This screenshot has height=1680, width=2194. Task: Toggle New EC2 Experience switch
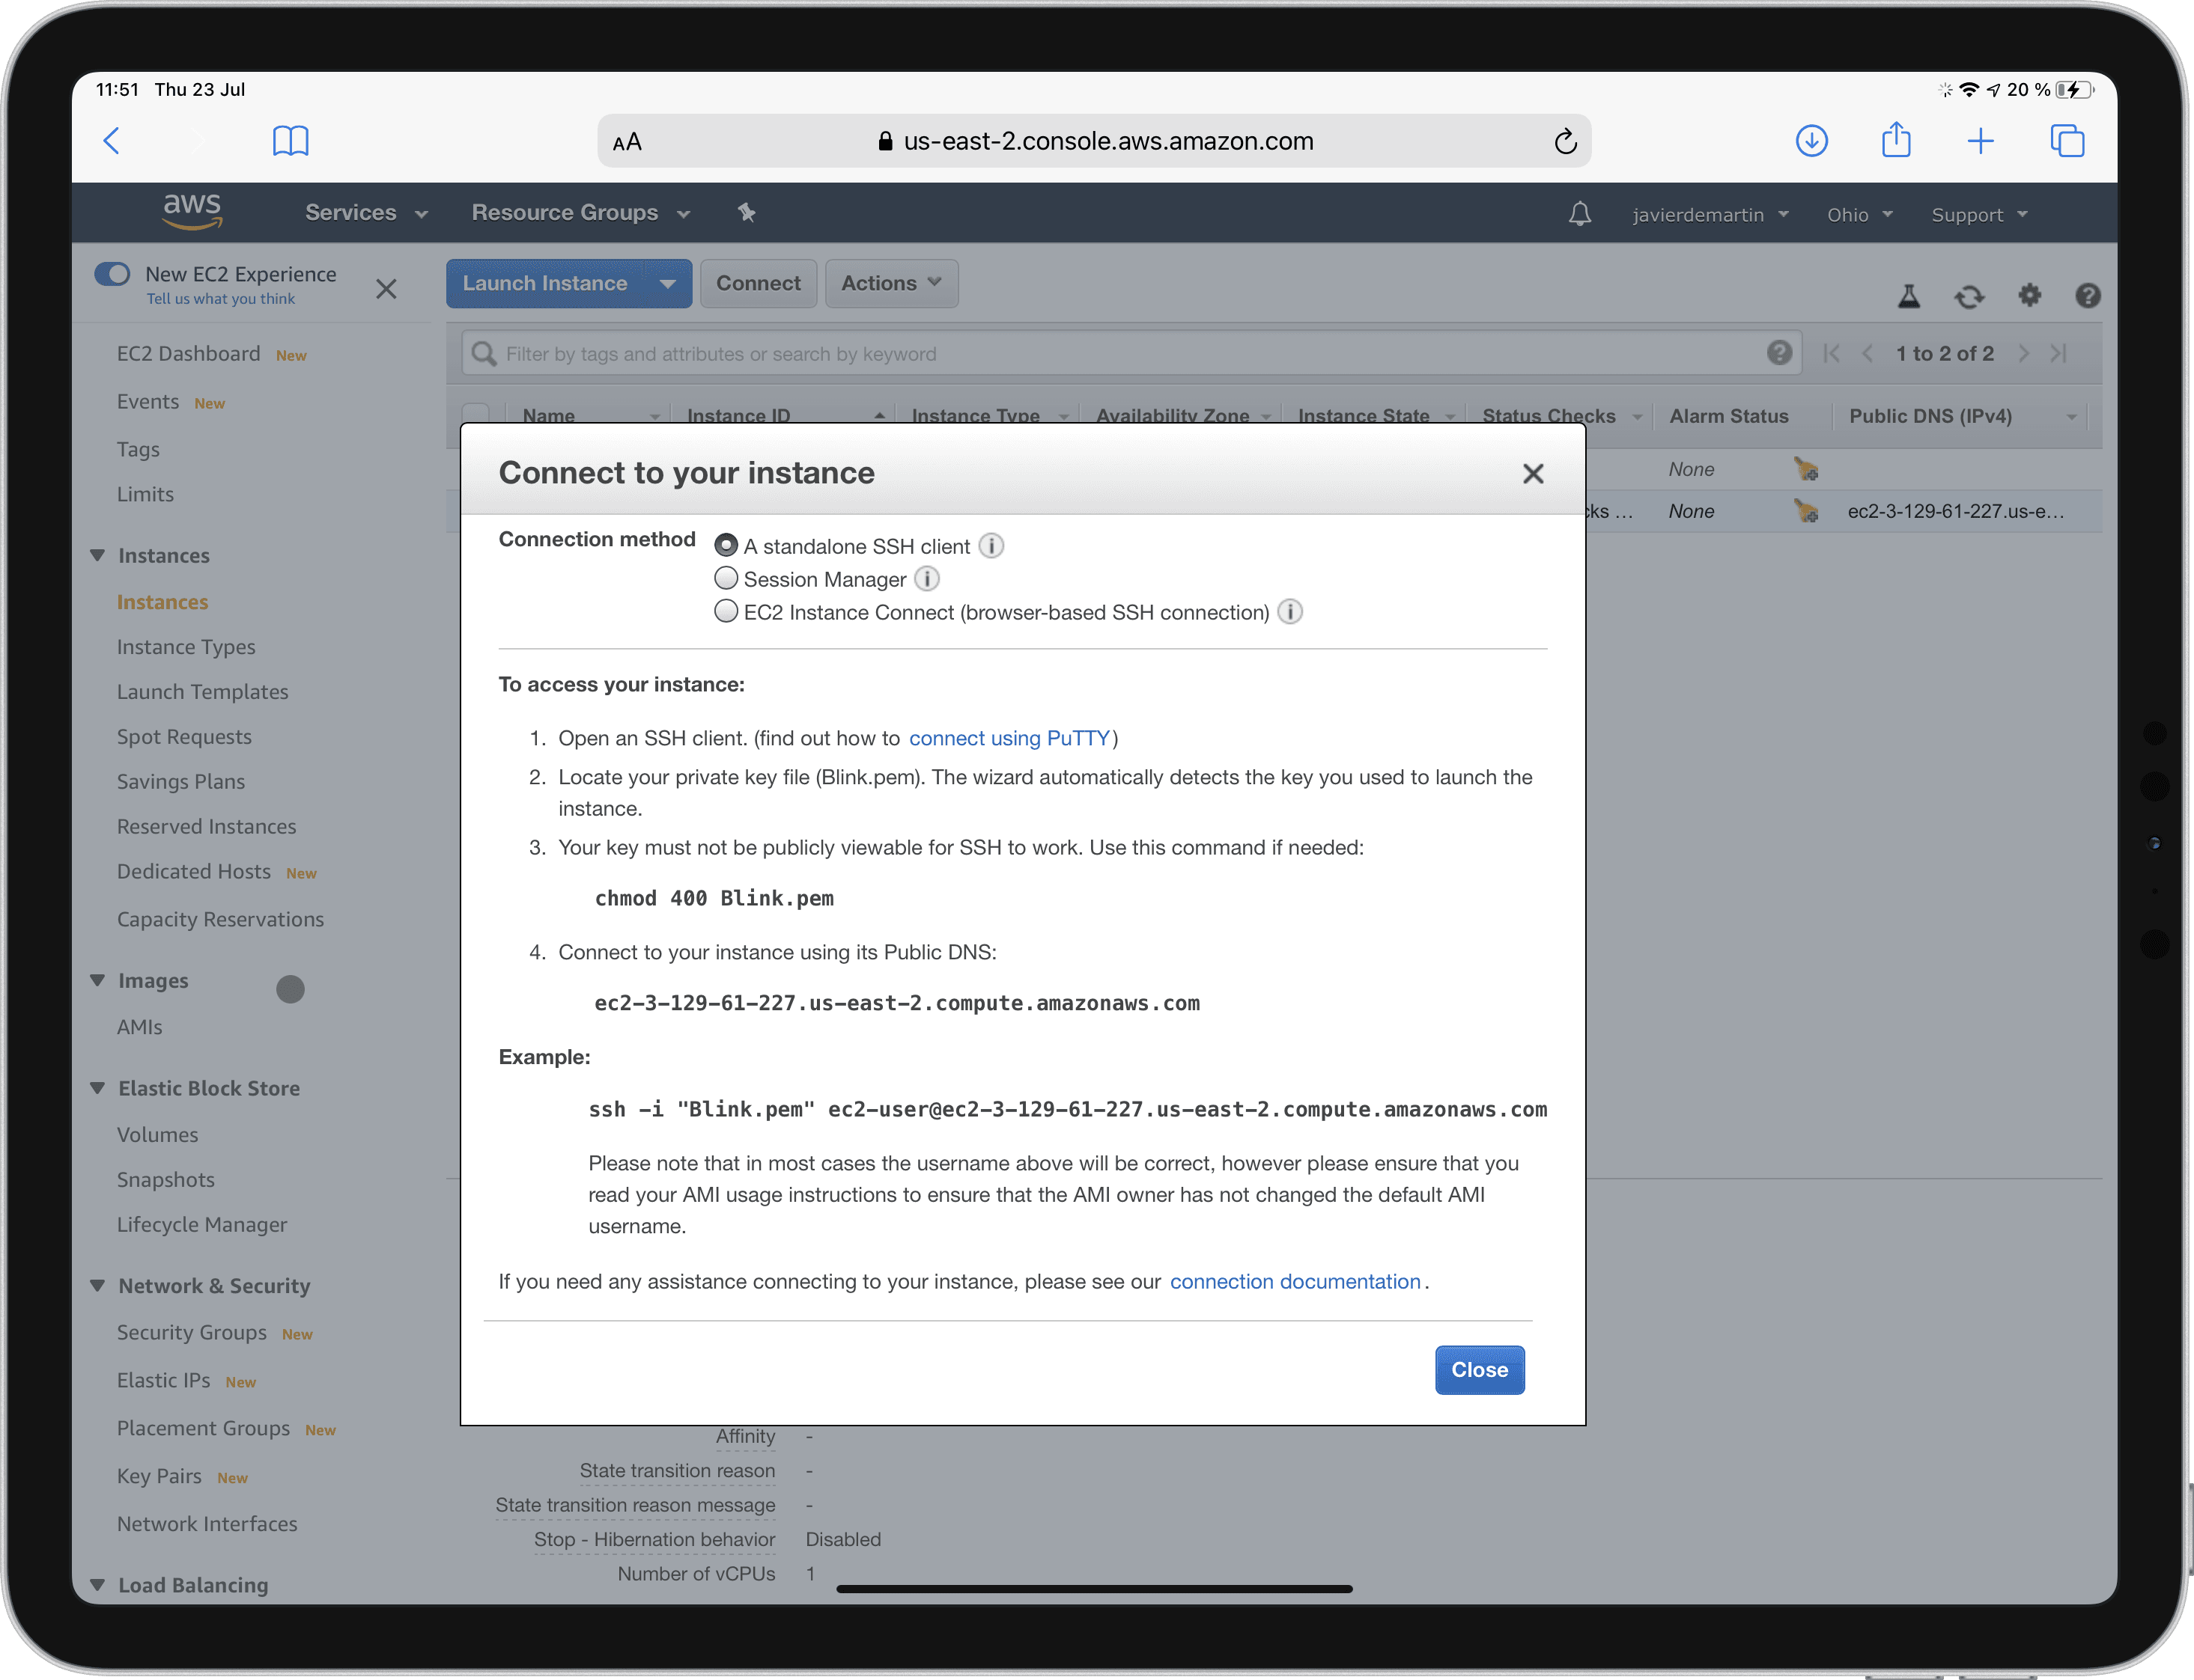(x=112, y=274)
